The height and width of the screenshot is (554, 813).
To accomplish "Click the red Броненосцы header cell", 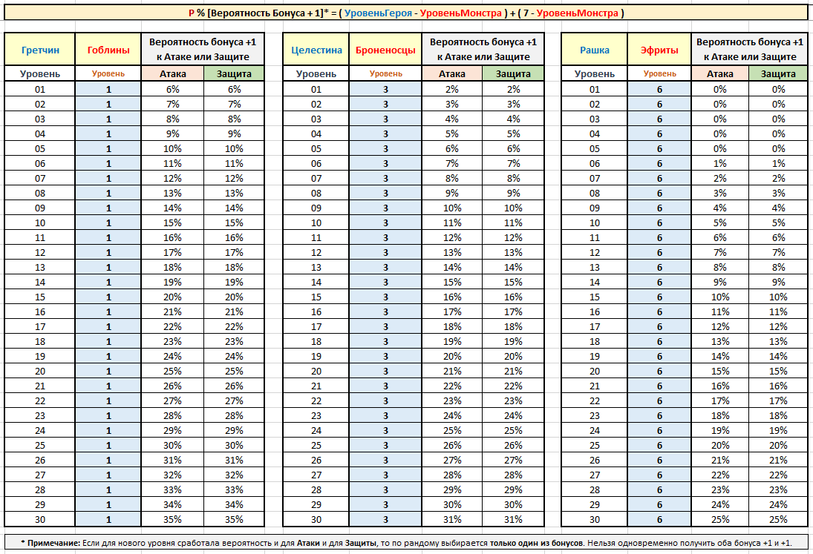I will click(385, 50).
